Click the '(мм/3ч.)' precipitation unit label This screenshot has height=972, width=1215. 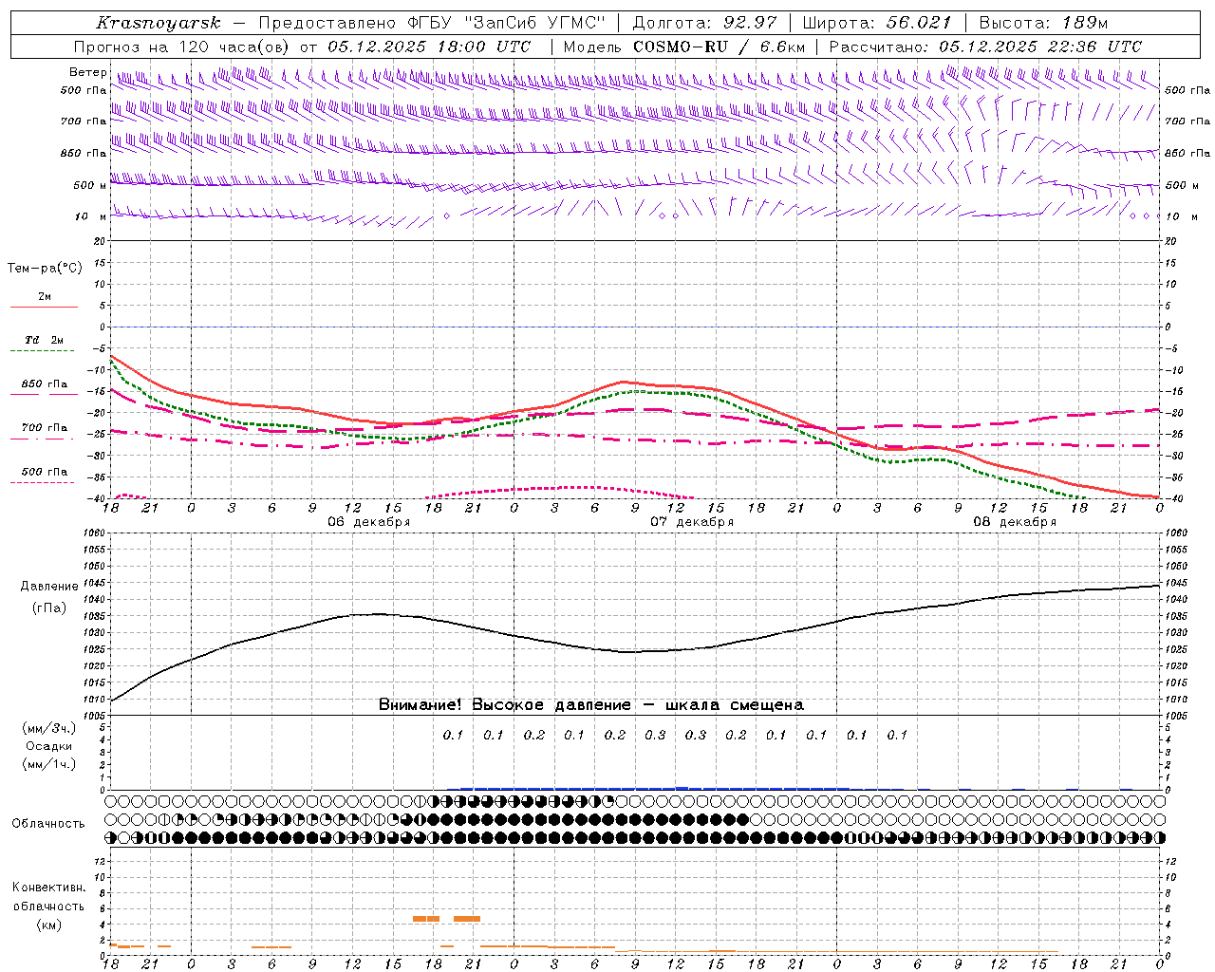49,728
